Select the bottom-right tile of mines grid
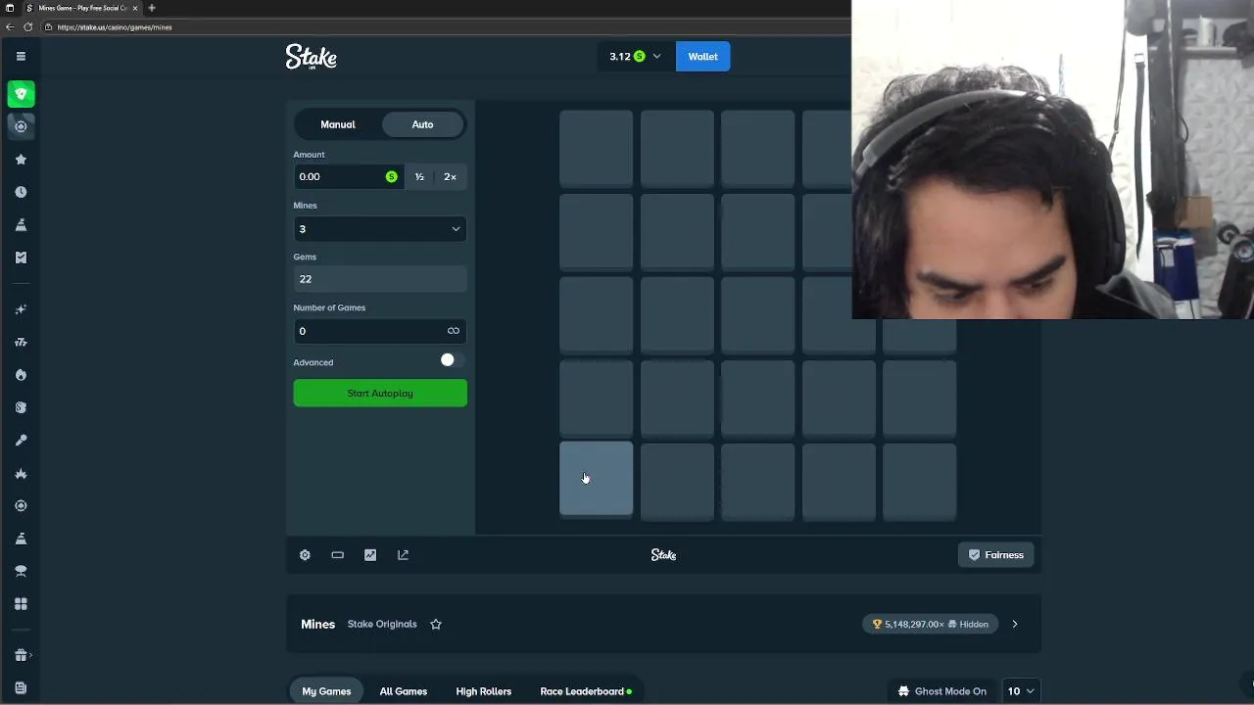This screenshot has width=1254, height=705. (919, 481)
